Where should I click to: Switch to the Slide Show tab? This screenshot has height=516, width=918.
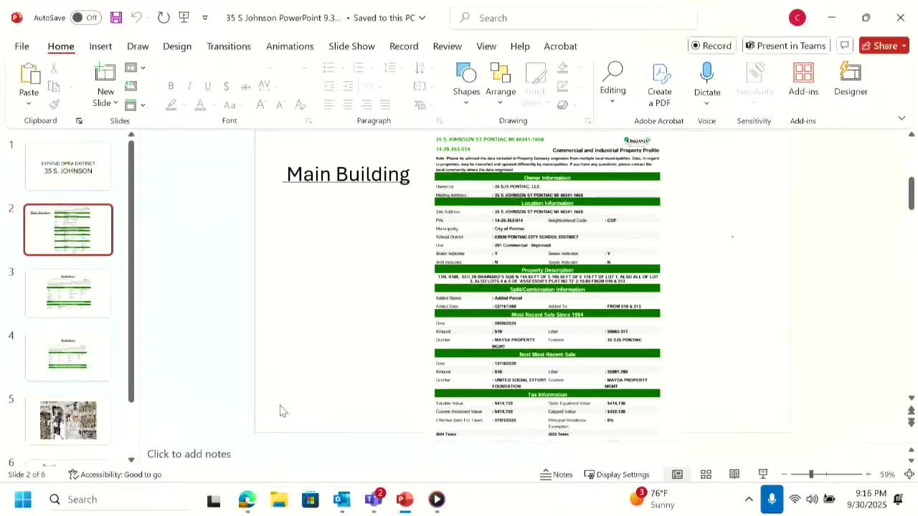pos(351,46)
